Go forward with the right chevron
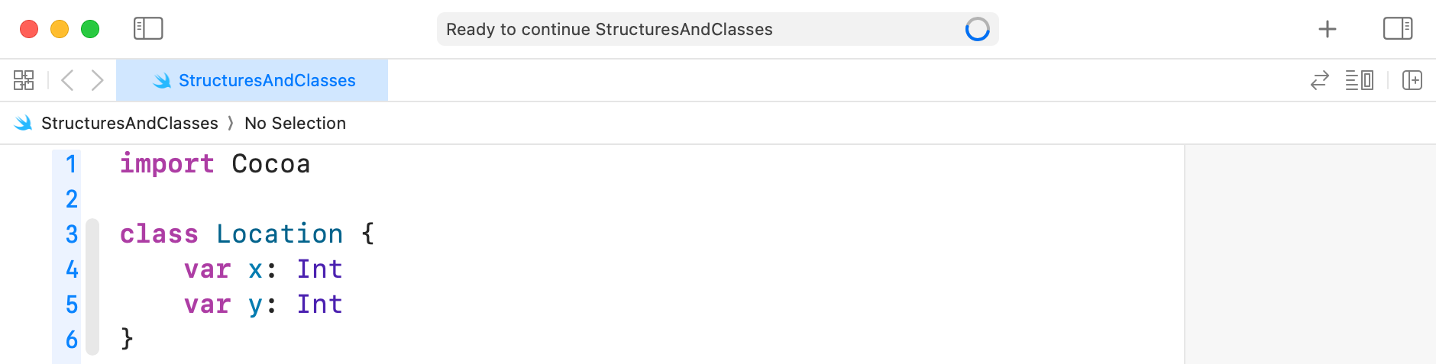Screen dimensions: 1436x364 pos(97,80)
